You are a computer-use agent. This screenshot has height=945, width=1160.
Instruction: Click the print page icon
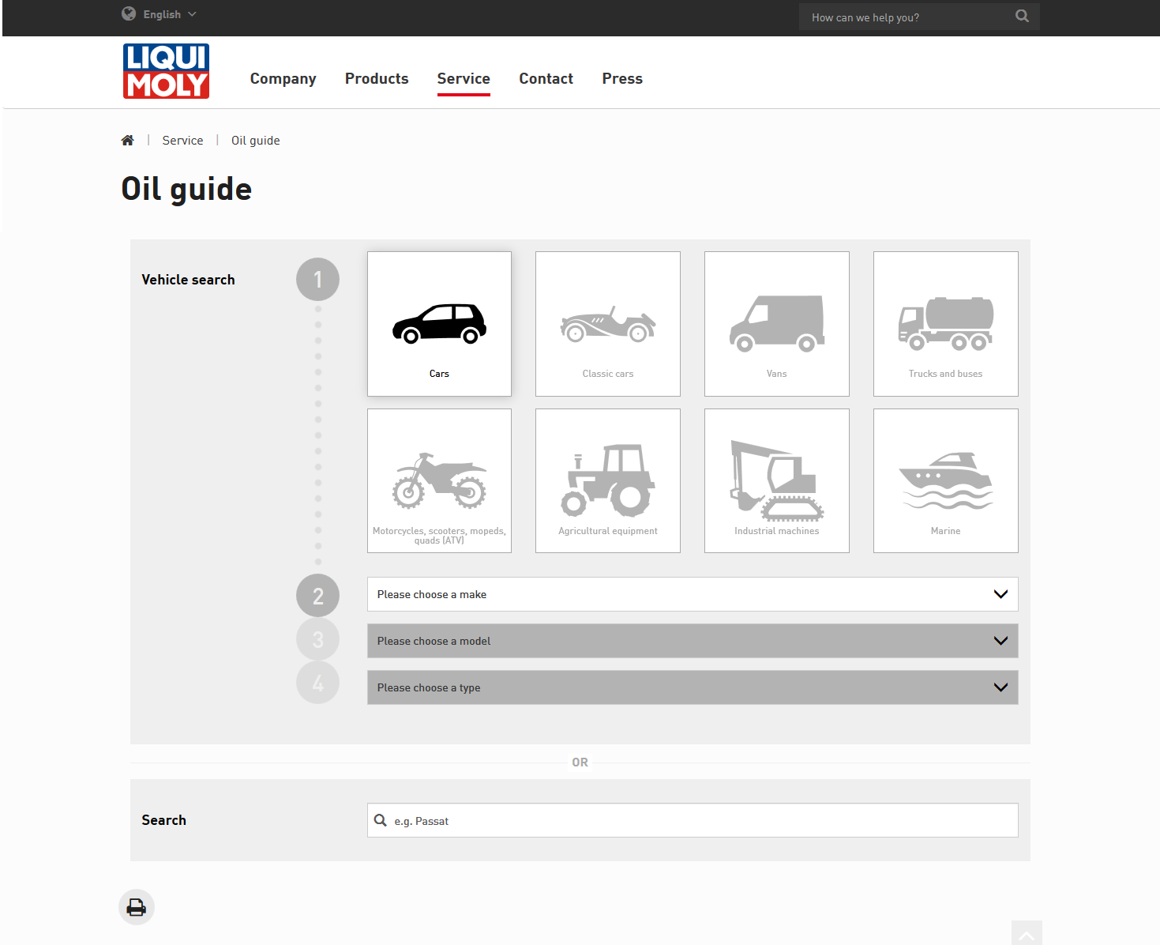point(137,907)
